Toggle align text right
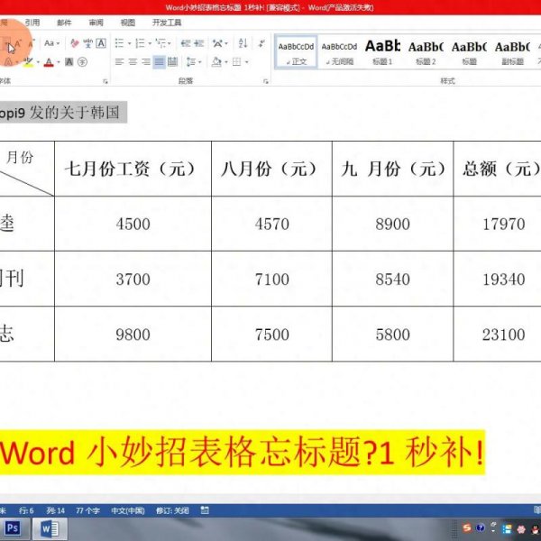The width and height of the screenshot is (541, 541). click(x=146, y=62)
